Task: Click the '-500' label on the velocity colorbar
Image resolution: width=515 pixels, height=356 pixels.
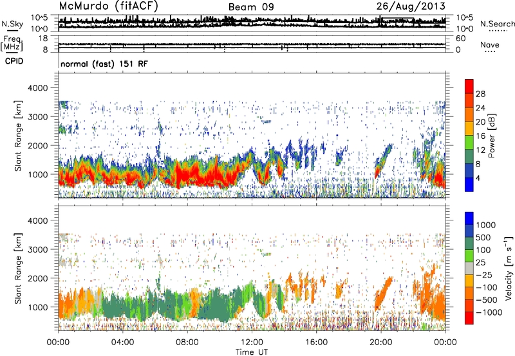Action: point(487,300)
